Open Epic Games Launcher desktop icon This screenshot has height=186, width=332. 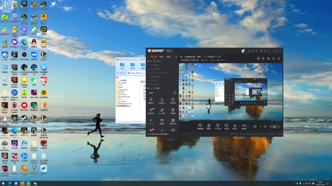tap(24, 6)
